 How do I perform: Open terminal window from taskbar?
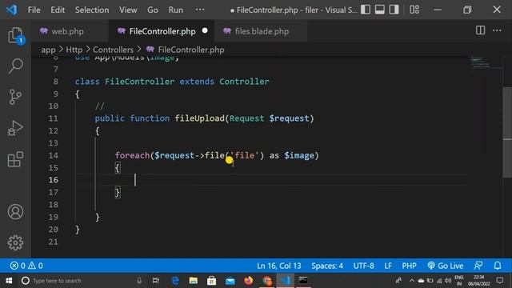click(303, 281)
